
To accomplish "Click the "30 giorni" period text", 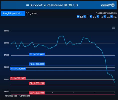I will 32,13.
